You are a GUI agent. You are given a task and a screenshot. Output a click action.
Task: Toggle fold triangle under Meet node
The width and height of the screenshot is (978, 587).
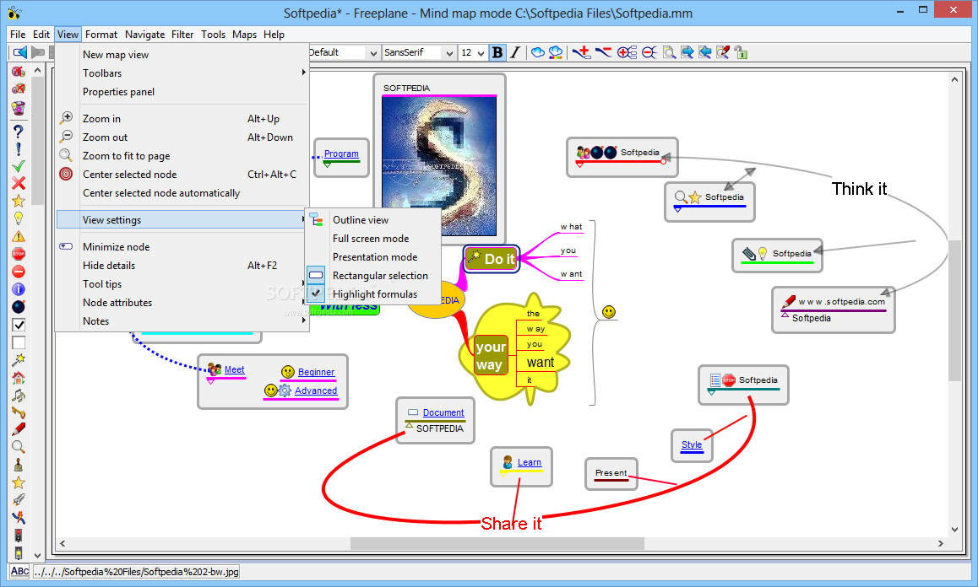(211, 381)
